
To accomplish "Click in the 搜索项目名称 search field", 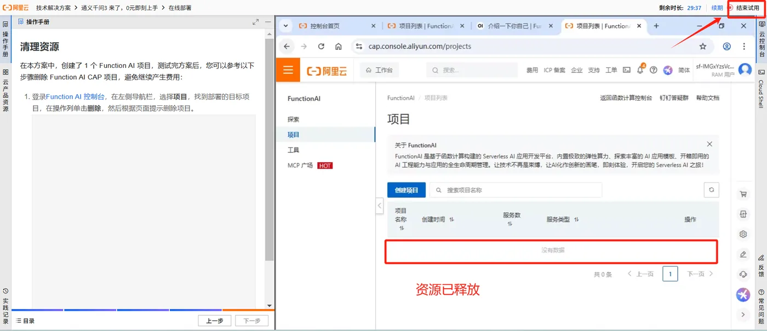I will (516, 190).
